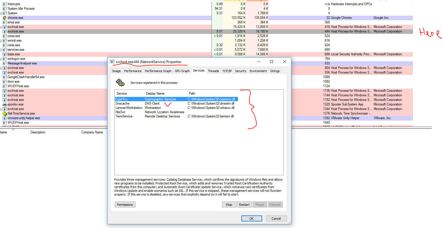Click the MessageAnalyzer.exe process icon

click(x=5, y=63)
